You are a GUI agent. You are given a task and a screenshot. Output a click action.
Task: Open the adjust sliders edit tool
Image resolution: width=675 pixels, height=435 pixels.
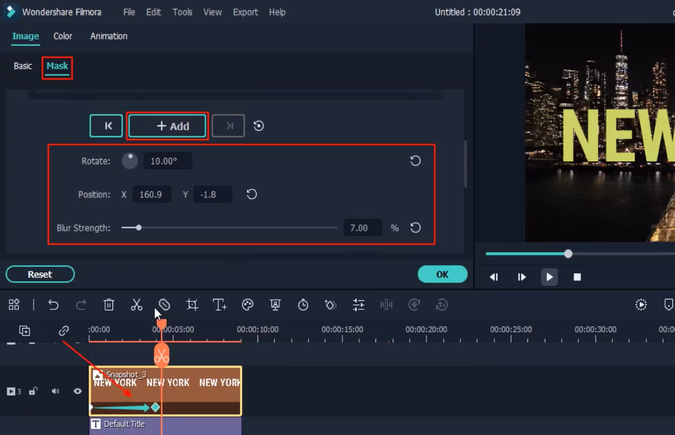[359, 305]
